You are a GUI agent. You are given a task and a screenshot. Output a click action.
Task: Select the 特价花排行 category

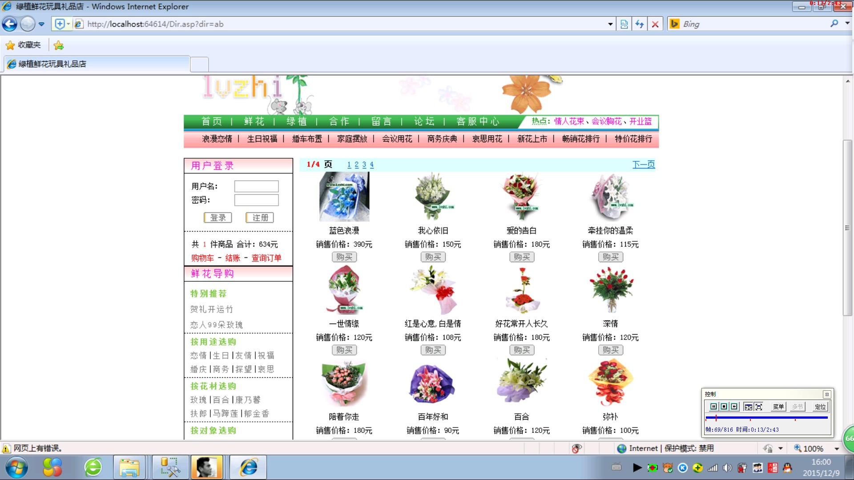[633, 139]
